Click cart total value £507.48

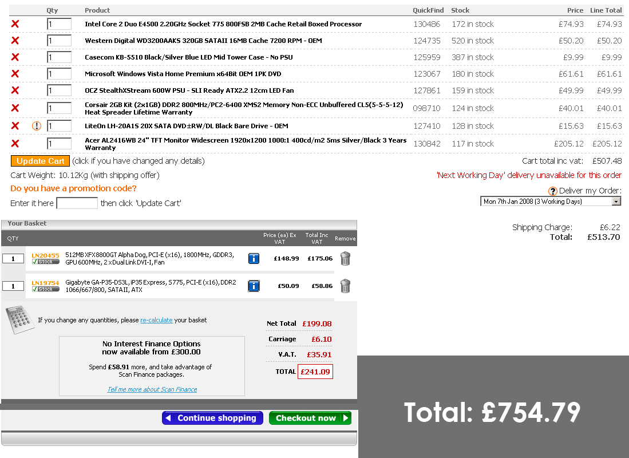(x=607, y=161)
